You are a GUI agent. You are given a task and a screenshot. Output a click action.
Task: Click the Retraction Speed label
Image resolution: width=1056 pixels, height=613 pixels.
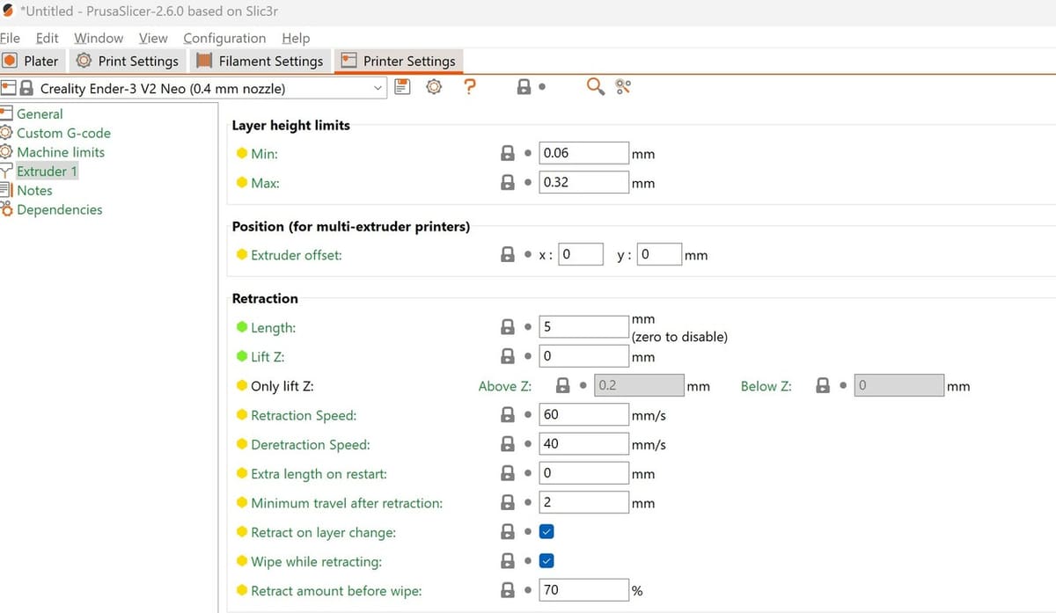pyautogui.click(x=304, y=415)
